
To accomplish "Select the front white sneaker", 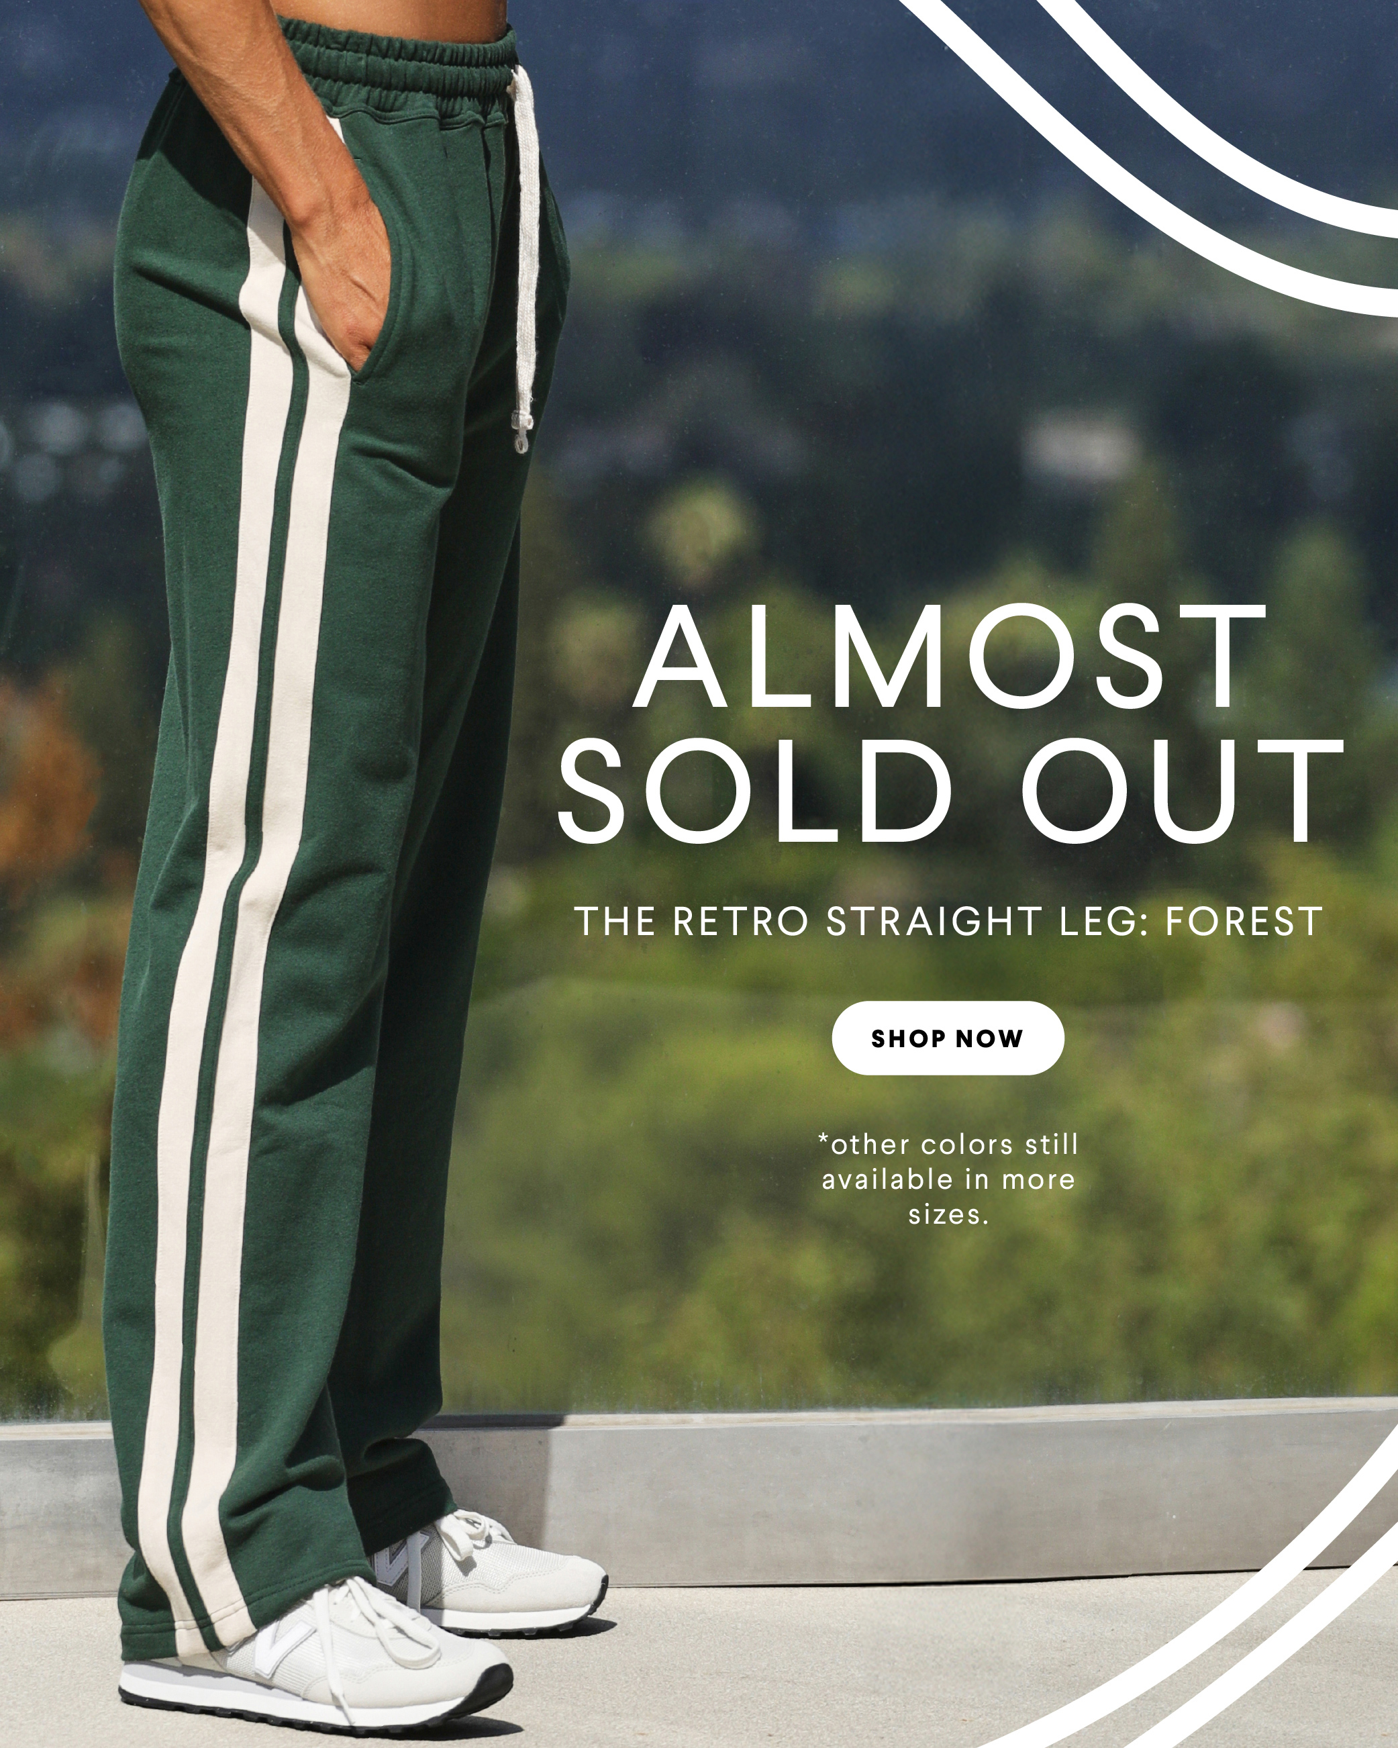I will tap(316, 1646).
